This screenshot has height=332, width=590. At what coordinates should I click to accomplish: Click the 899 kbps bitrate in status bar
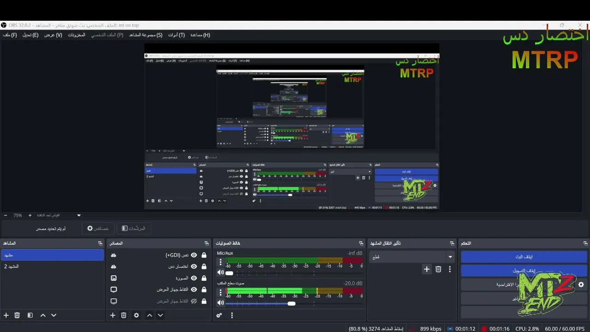tap(431, 329)
